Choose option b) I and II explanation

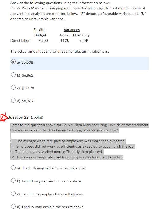(13, 181)
